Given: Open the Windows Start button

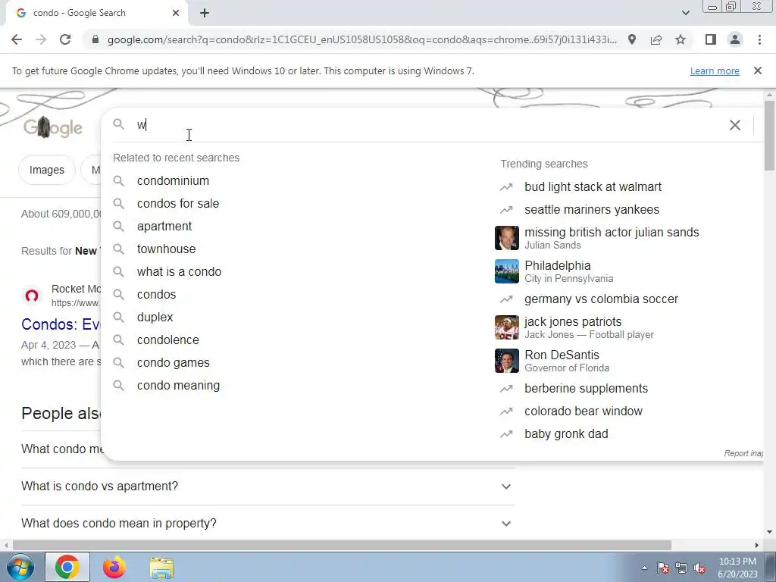Looking at the screenshot, I should tap(20, 567).
